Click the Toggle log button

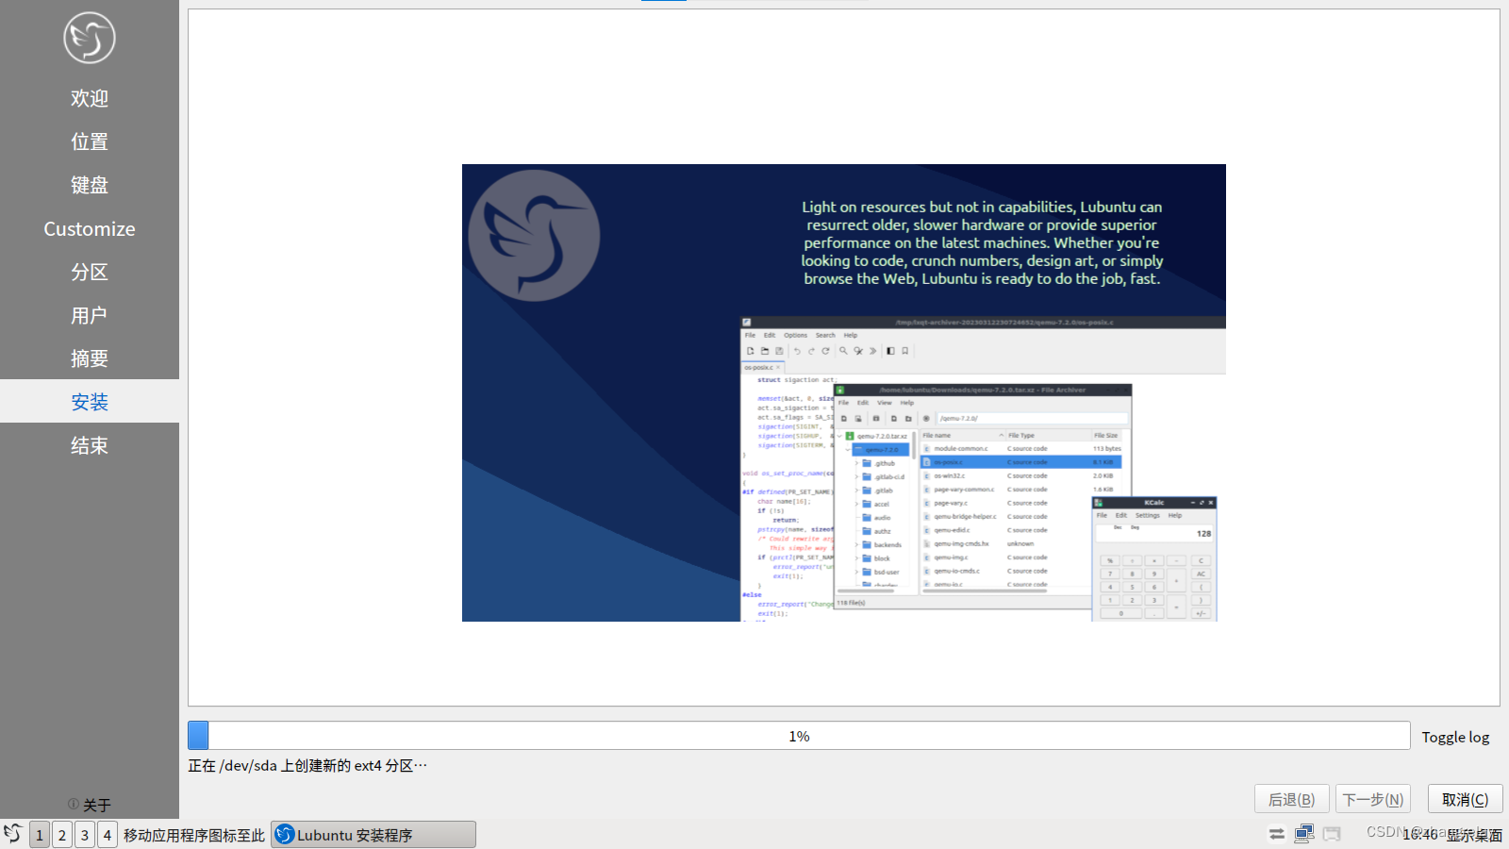point(1455,737)
